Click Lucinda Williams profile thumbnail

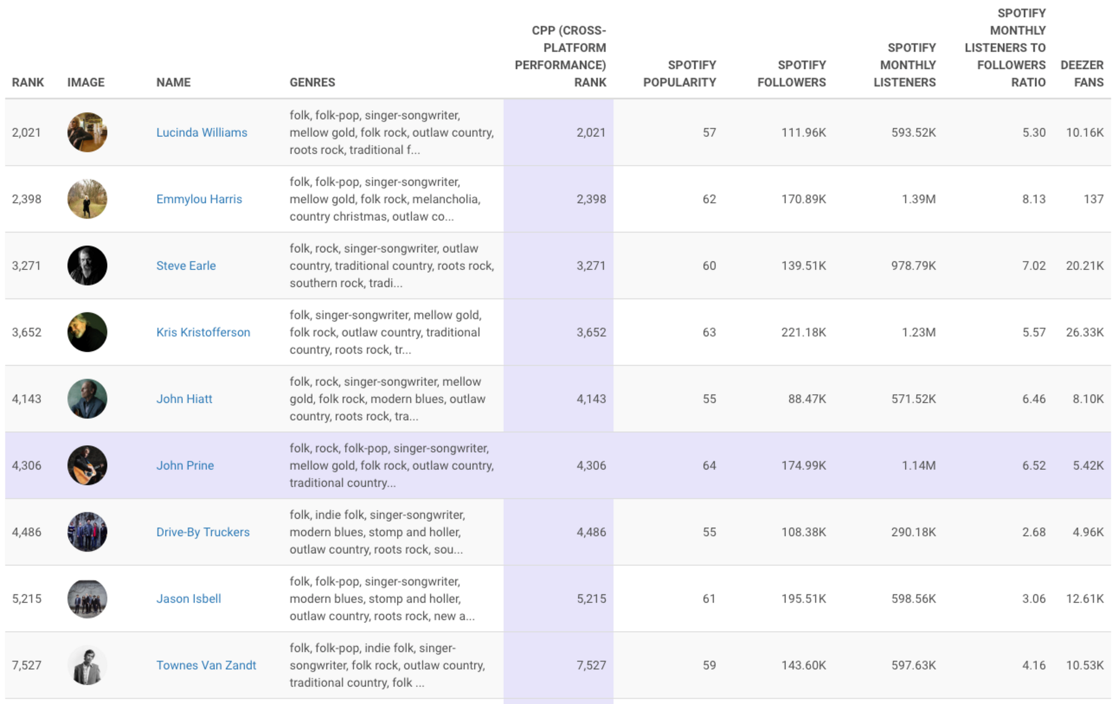(x=87, y=132)
